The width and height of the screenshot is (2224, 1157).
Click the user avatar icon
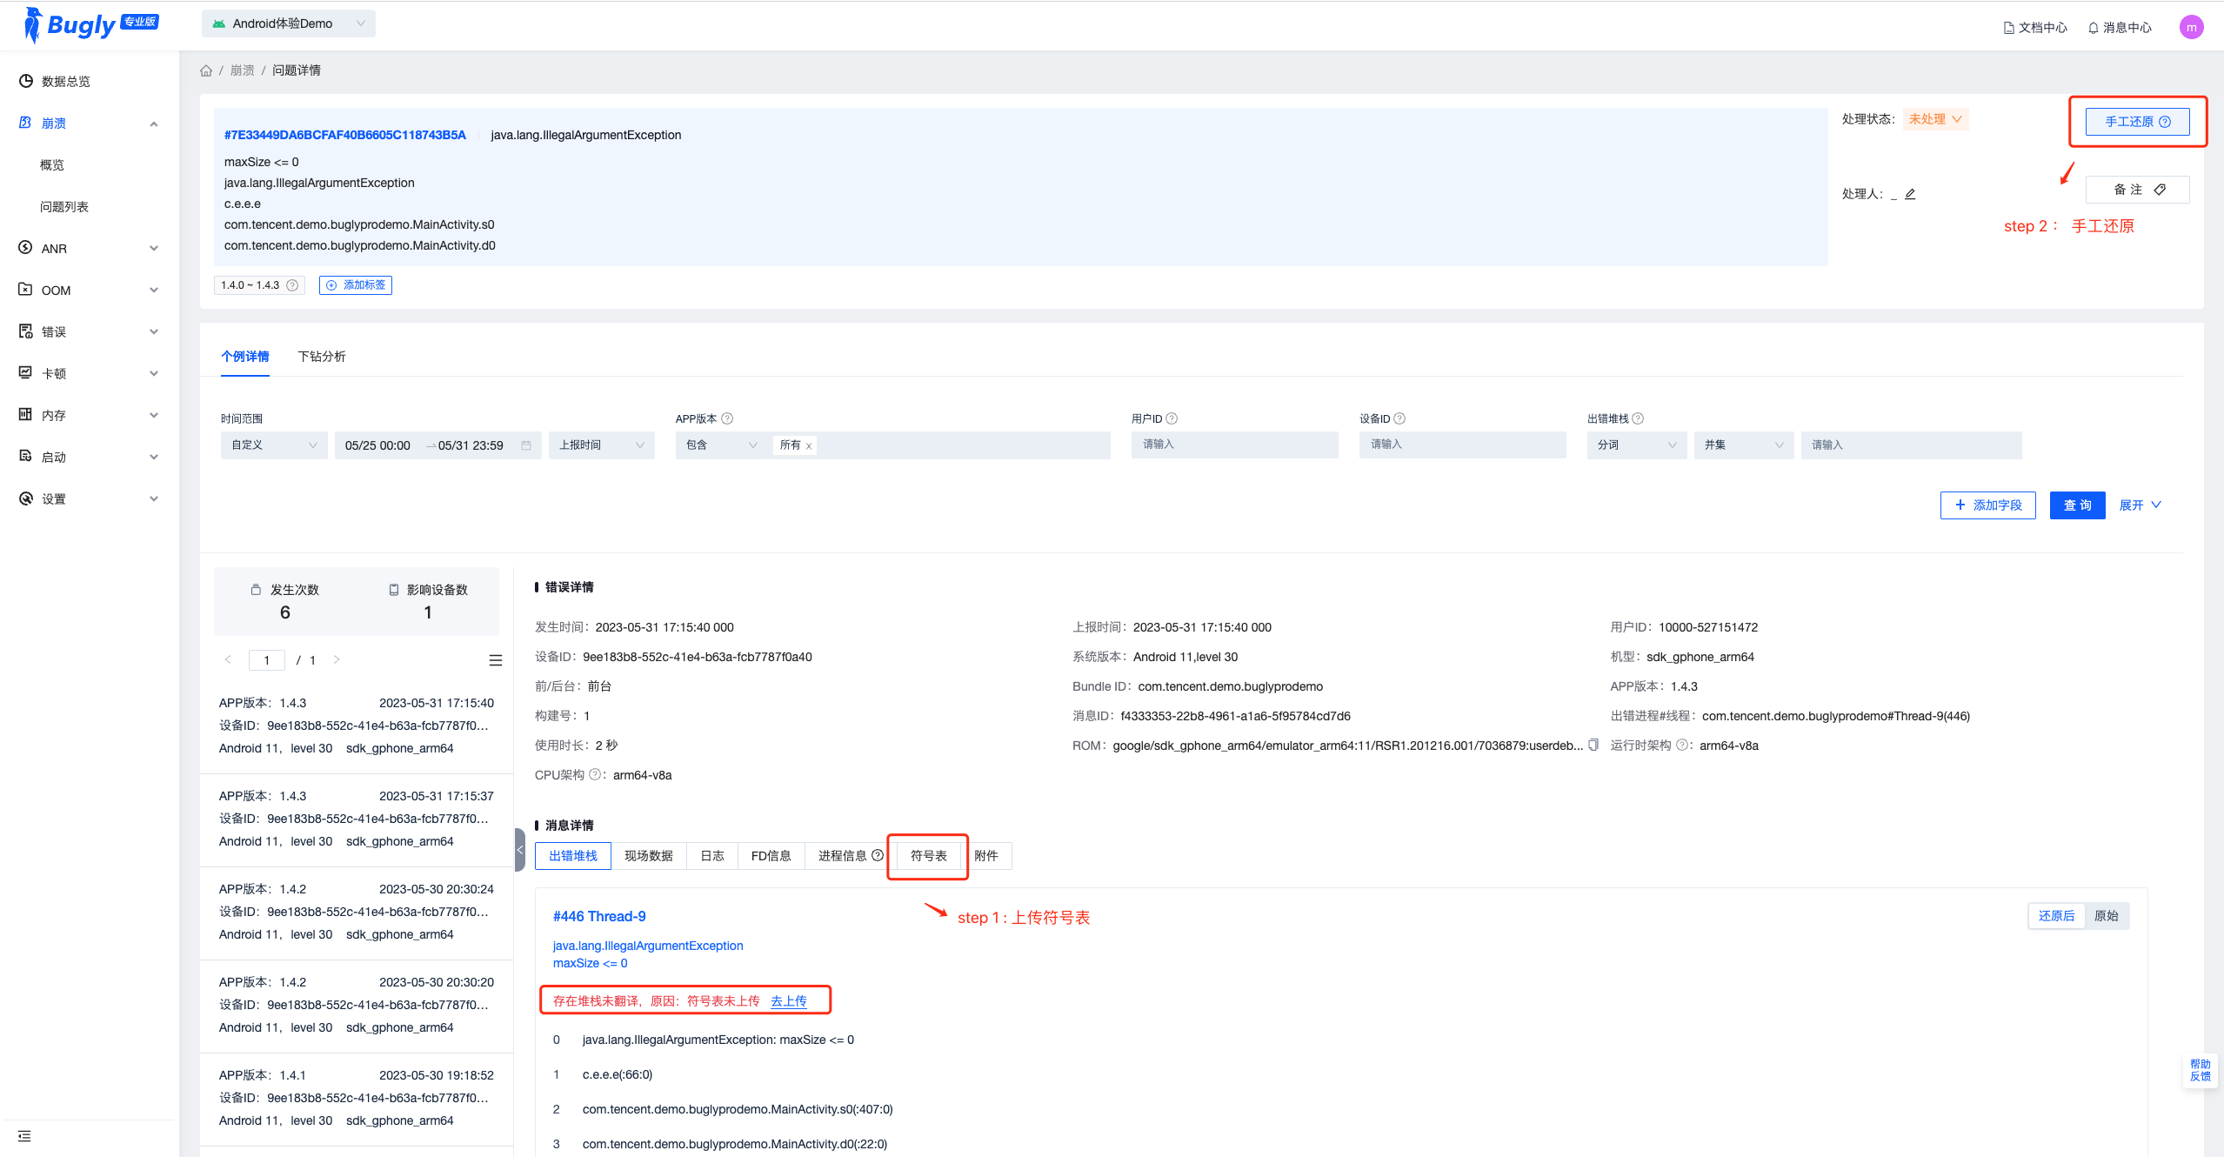click(x=2191, y=27)
